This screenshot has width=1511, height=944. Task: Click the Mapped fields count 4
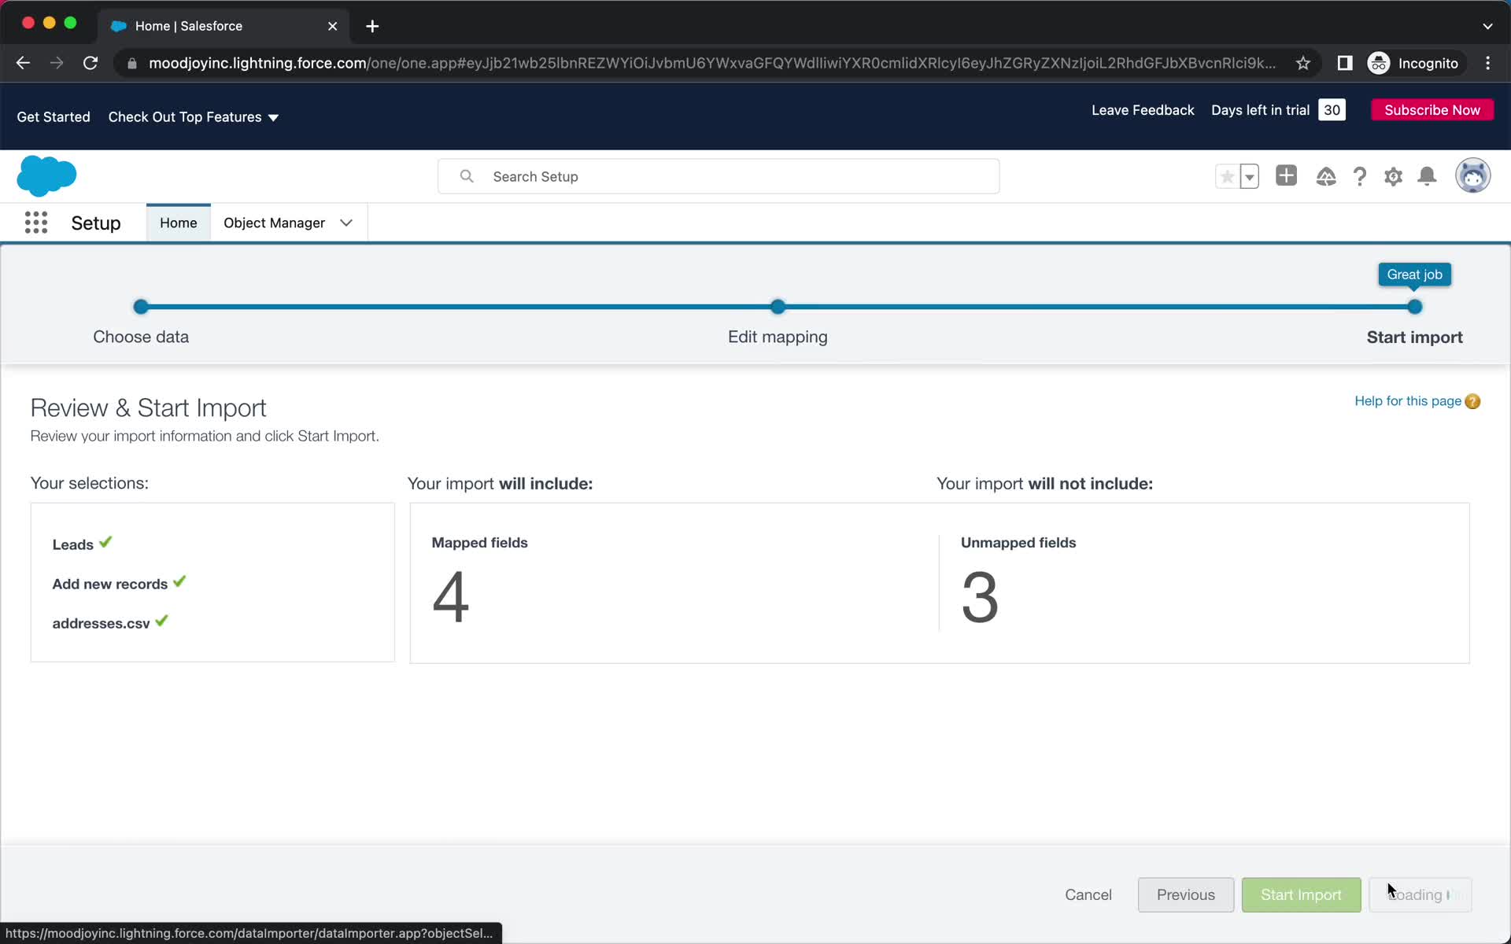click(x=450, y=597)
